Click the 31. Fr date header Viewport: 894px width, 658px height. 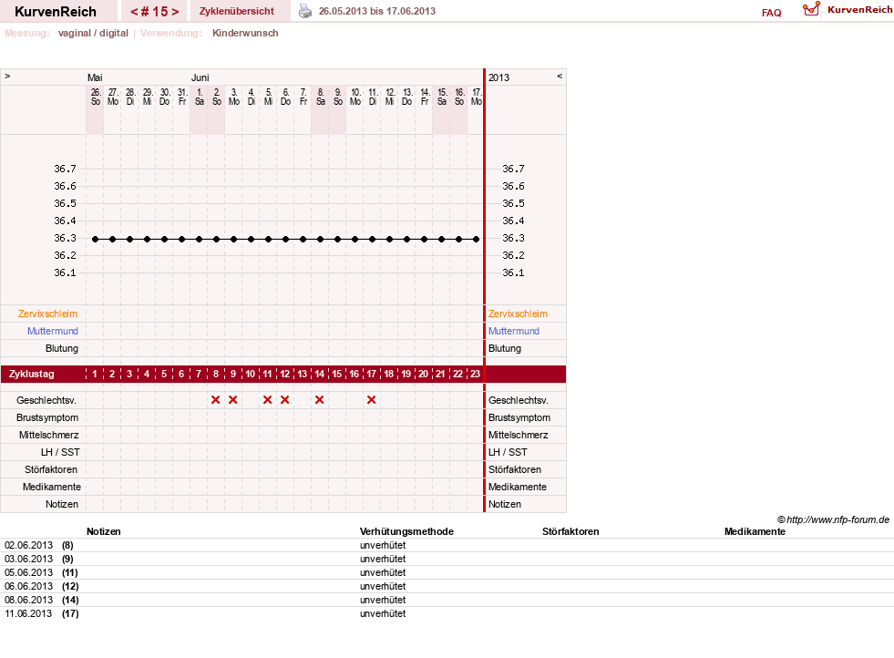click(182, 97)
